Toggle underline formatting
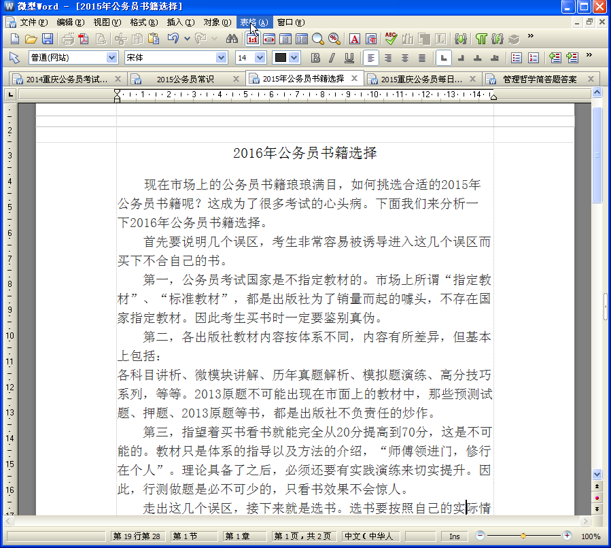This screenshot has height=548, width=611. click(349, 58)
